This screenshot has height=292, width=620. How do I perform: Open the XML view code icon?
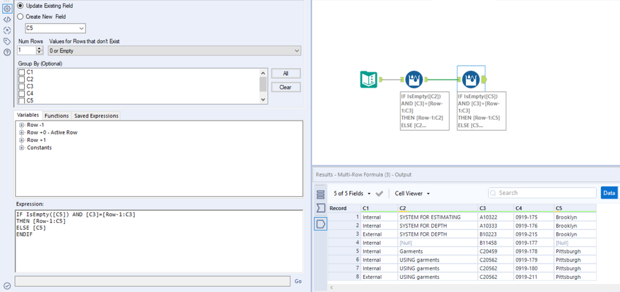(x=7, y=19)
